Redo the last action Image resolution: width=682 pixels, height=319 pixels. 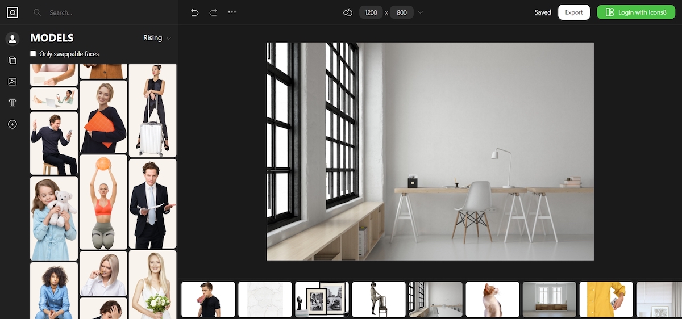coord(213,12)
